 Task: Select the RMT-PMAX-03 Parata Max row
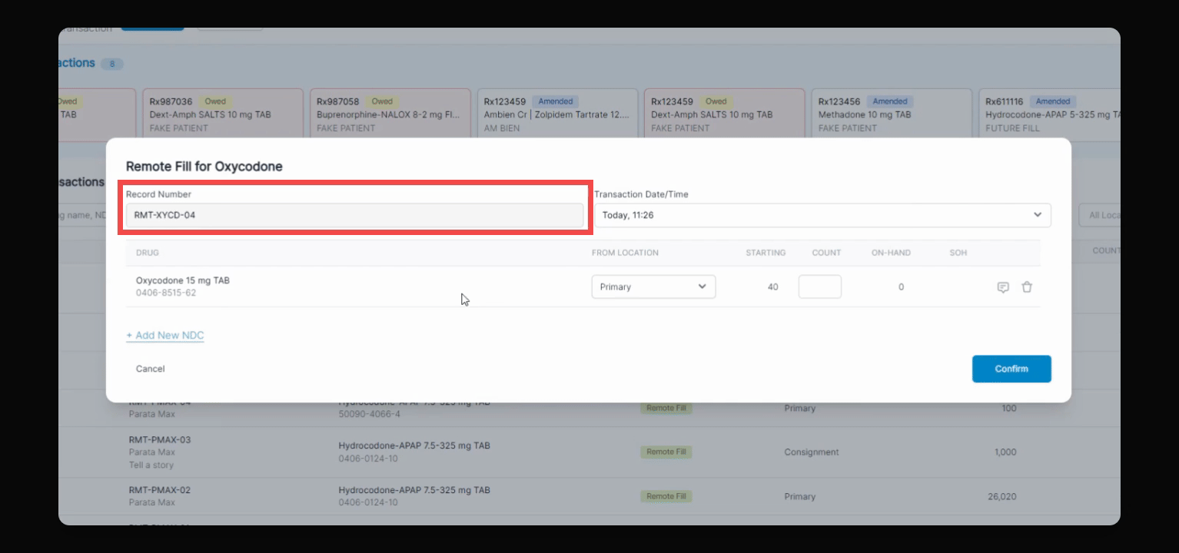589,452
